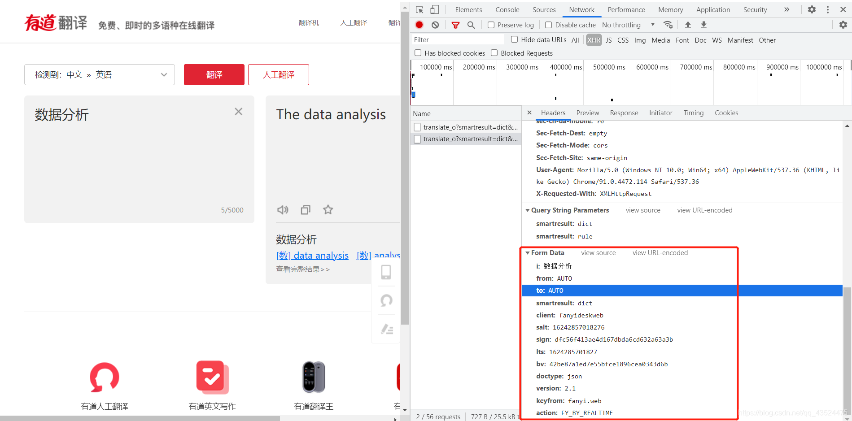Open the Preview tab
852x421 pixels.
(588, 113)
